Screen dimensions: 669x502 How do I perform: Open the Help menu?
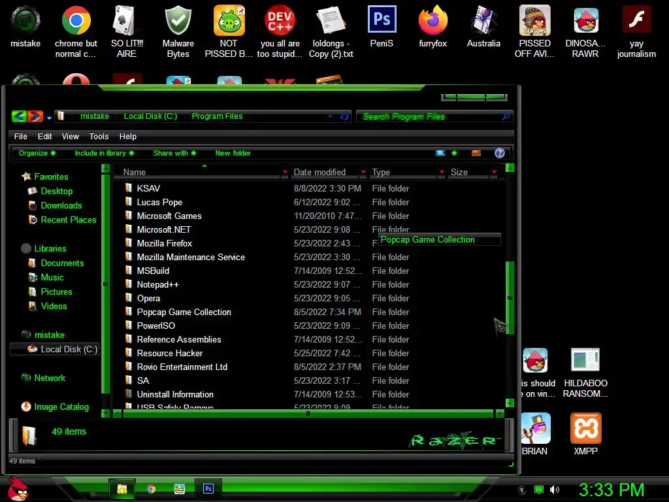pos(127,136)
